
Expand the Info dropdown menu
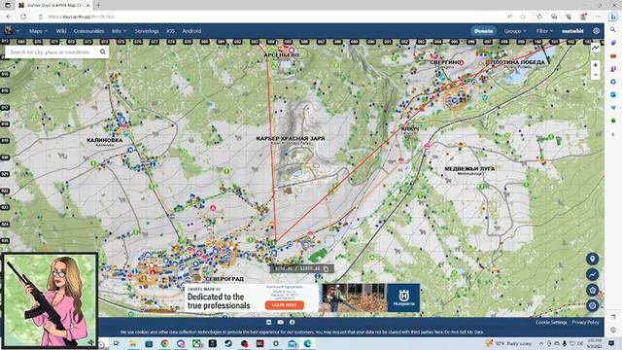[119, 31]
